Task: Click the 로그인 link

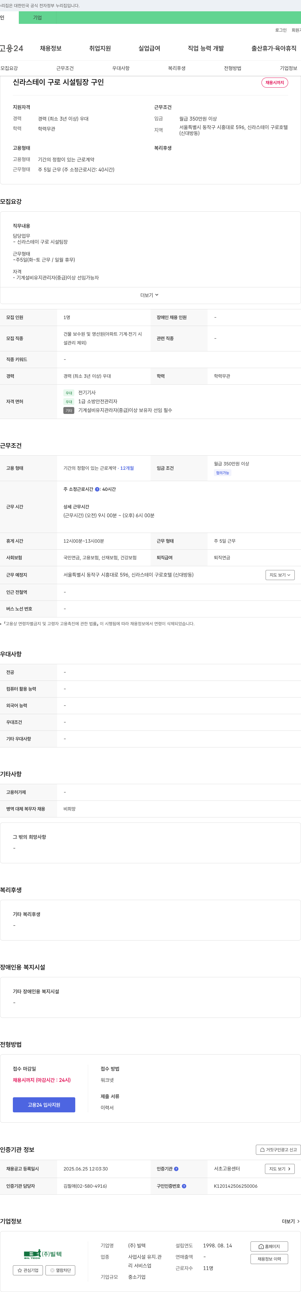Action: (281, 30)
